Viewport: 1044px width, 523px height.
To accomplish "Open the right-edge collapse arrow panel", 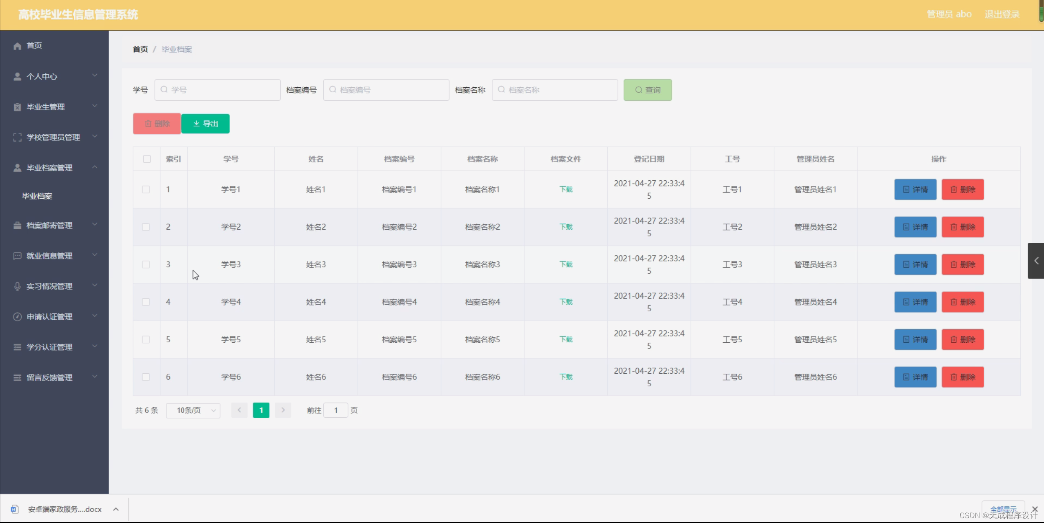I will coord(1036,261).
